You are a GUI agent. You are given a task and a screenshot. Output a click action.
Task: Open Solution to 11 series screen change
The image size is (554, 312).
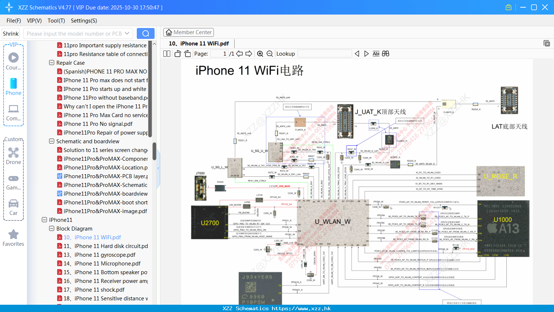[102, 150]
